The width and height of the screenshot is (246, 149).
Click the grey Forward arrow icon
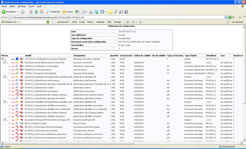click(22, 12)
